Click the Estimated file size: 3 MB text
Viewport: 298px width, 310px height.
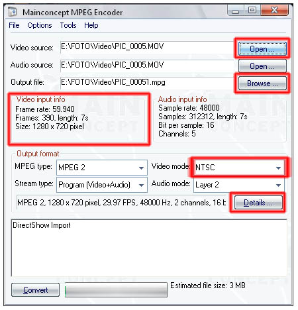[x=208, y=285]
